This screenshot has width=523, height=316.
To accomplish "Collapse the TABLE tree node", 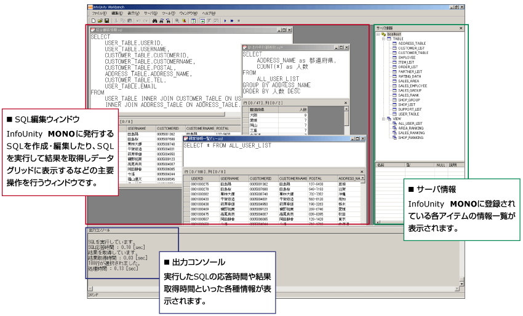I will 383,39.
